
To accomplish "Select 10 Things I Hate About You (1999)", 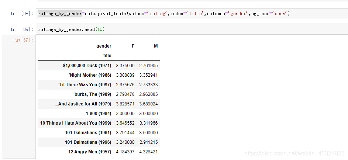I will [76, 123].
